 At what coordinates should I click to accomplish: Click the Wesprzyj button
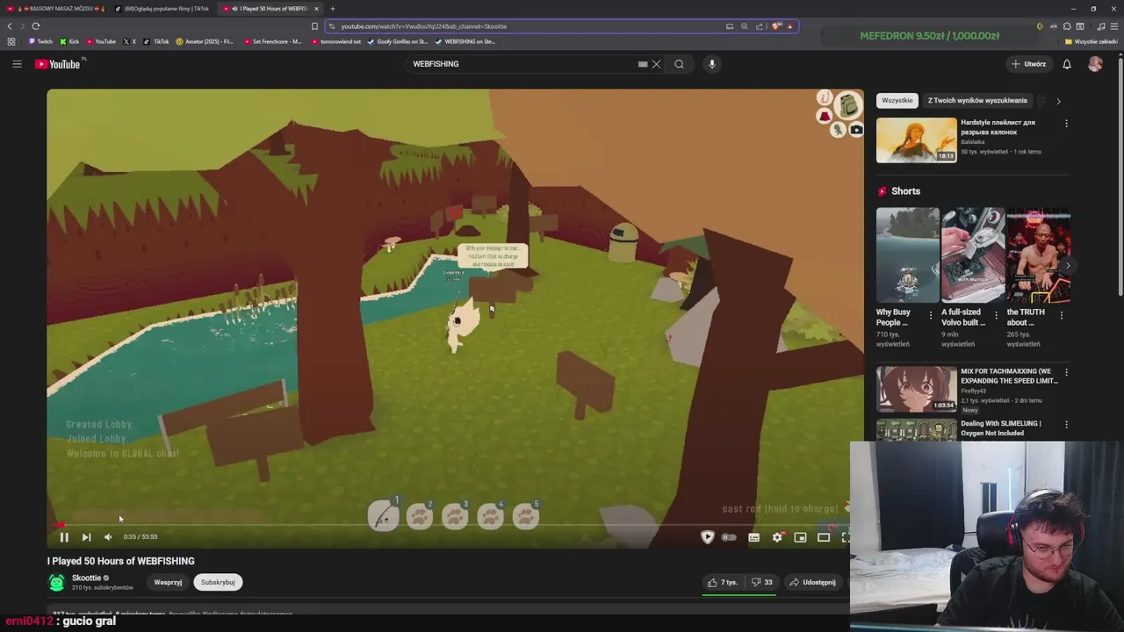168,582
